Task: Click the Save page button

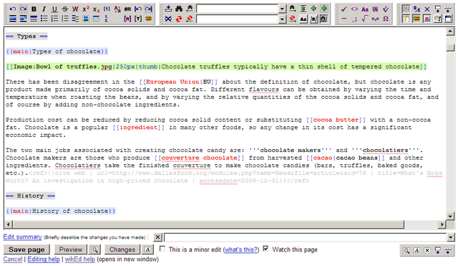Action: 26,250
